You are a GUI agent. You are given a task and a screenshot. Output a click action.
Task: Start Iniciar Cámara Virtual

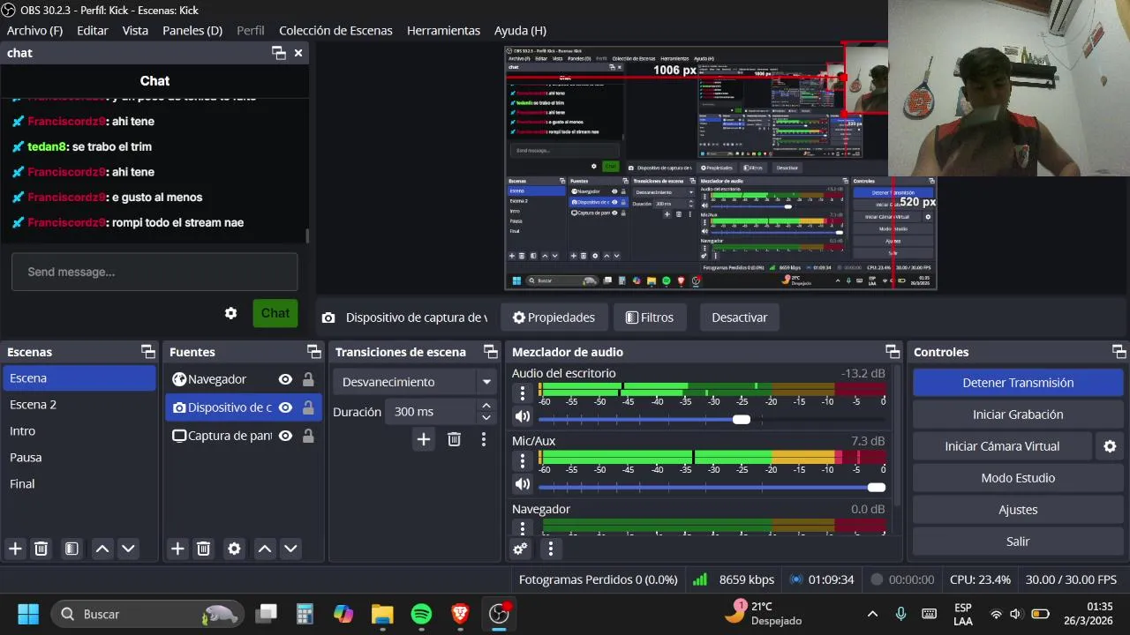tap(1002, 446)
